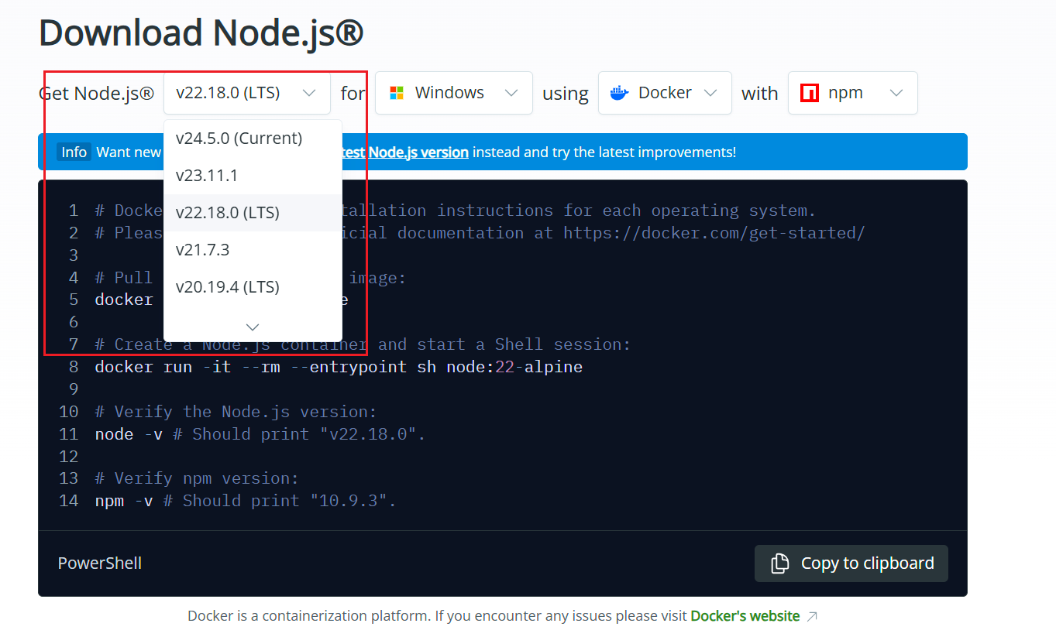Select version v21.7.3

(253, 250)
